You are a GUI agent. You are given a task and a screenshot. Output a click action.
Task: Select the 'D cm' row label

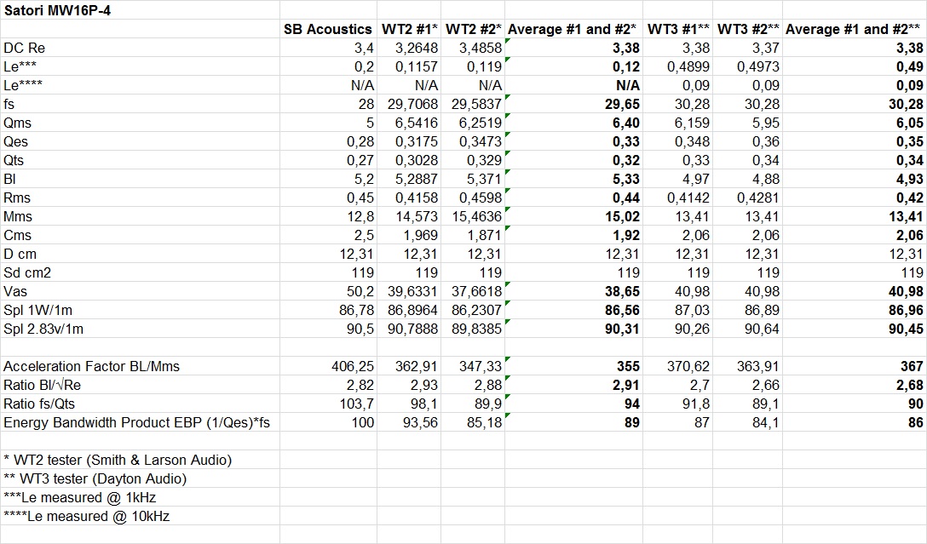click(x=20, y=255)
